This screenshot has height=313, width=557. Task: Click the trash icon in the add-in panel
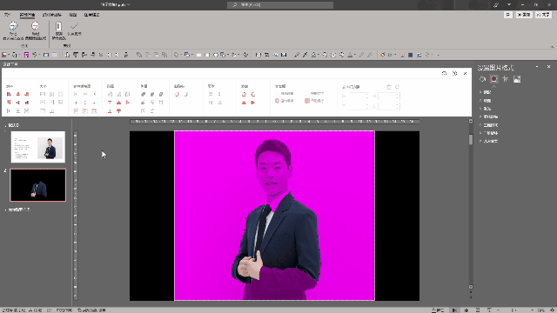(x=389, y=87)
